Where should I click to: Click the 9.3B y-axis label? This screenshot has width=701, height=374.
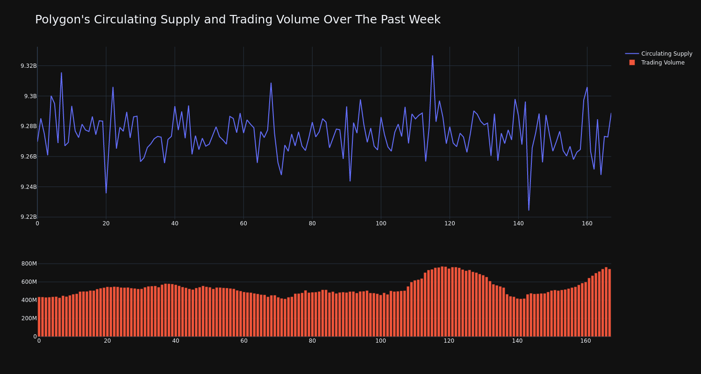[x=30, y=96]
